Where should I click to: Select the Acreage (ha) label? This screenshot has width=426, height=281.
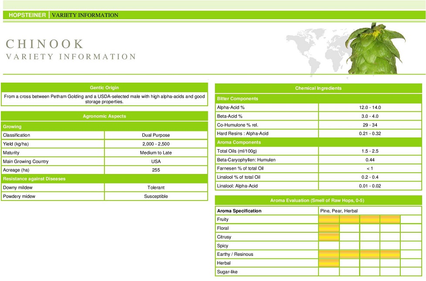click(16, 170)
